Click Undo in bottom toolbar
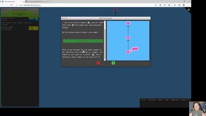Viewport: 206px width, 116px height. tap(167, 100)
